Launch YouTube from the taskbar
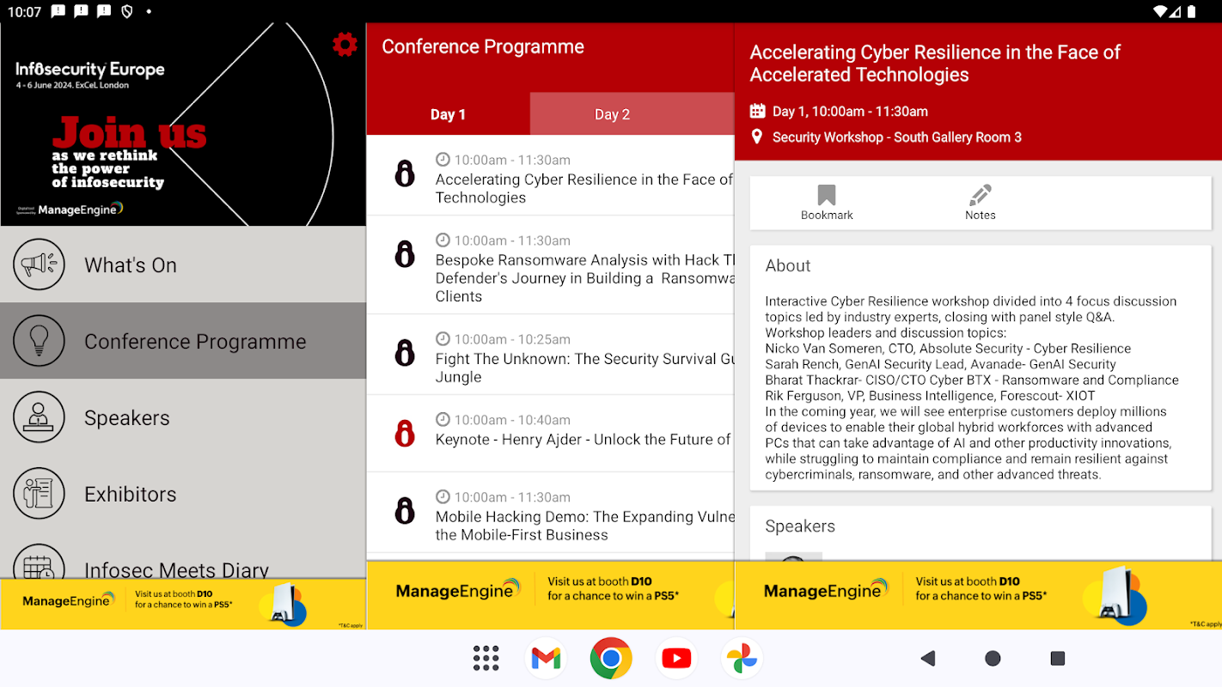This screenshot has height=687, width=1222. coord(676,659)
